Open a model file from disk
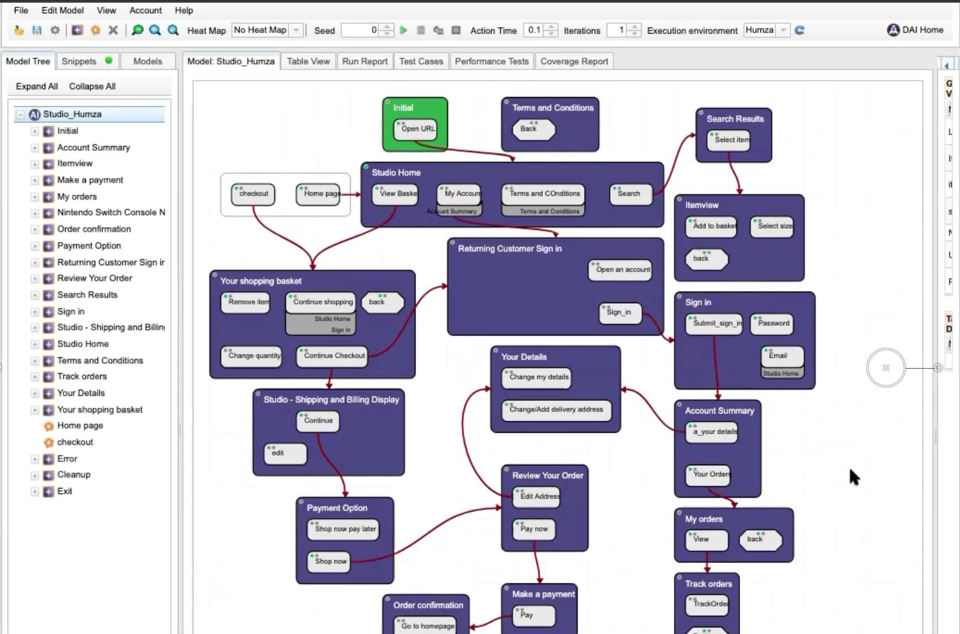960x634 pixels. click(19, 30)
